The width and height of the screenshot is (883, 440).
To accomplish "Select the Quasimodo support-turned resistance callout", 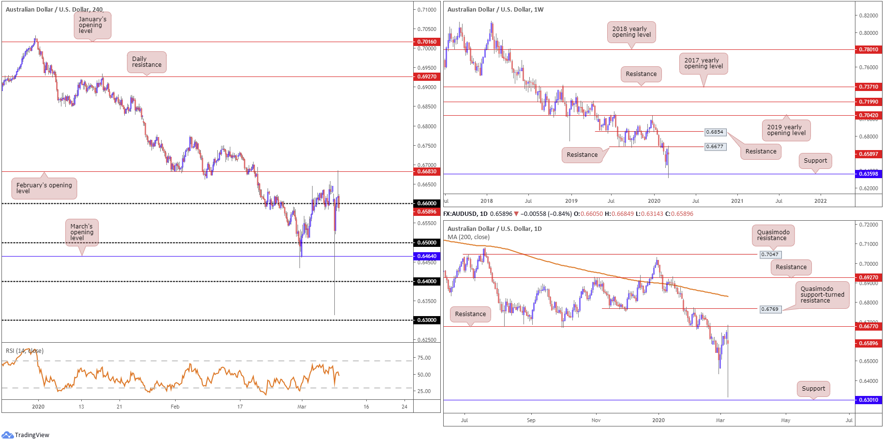I will 822,295.
